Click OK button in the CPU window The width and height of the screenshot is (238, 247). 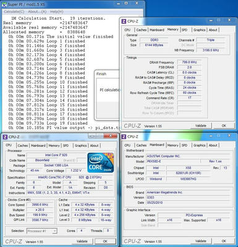[105, 241]
